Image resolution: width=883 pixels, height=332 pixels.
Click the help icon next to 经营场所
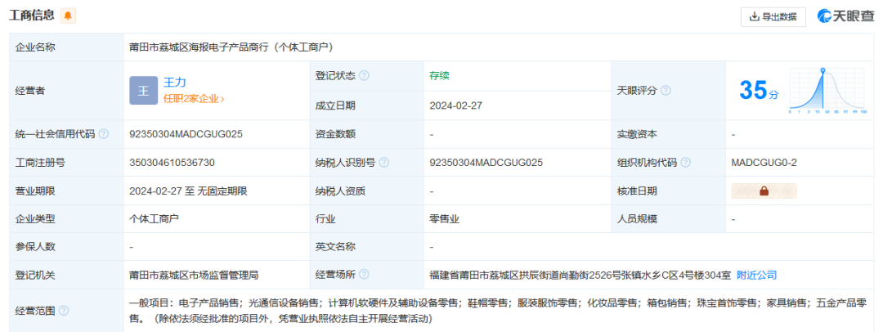click(364, 275)
